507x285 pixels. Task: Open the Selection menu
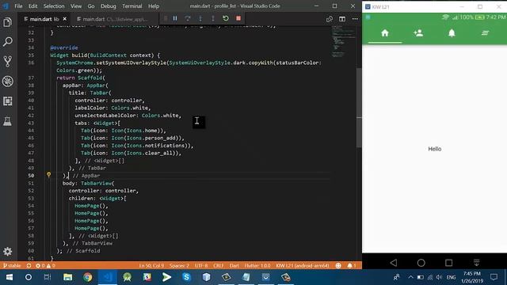[54, 6]
